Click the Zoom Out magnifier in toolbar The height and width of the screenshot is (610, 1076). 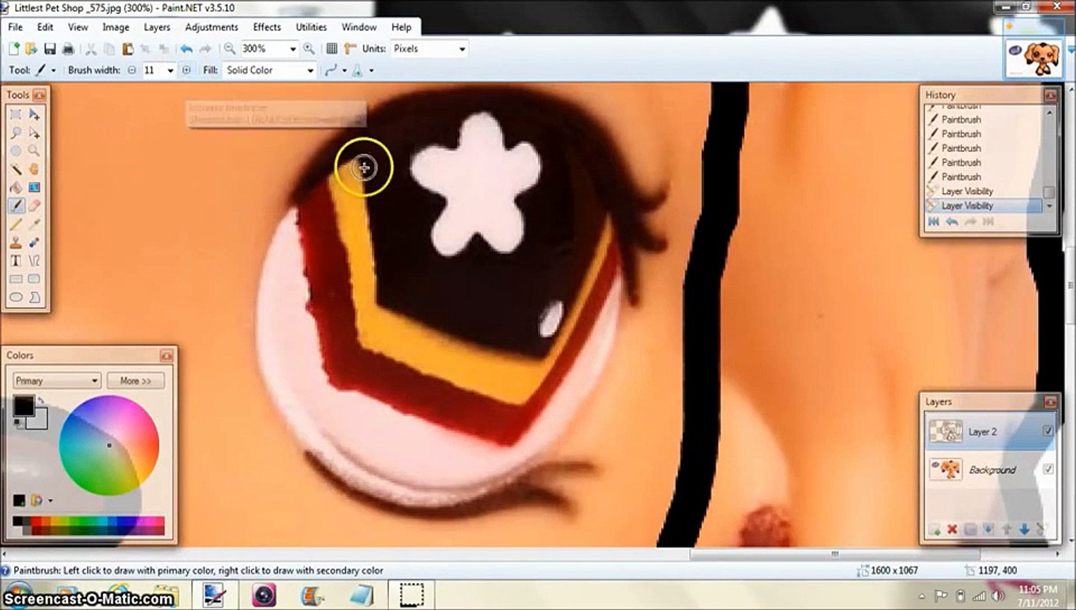tap(229, 49)
